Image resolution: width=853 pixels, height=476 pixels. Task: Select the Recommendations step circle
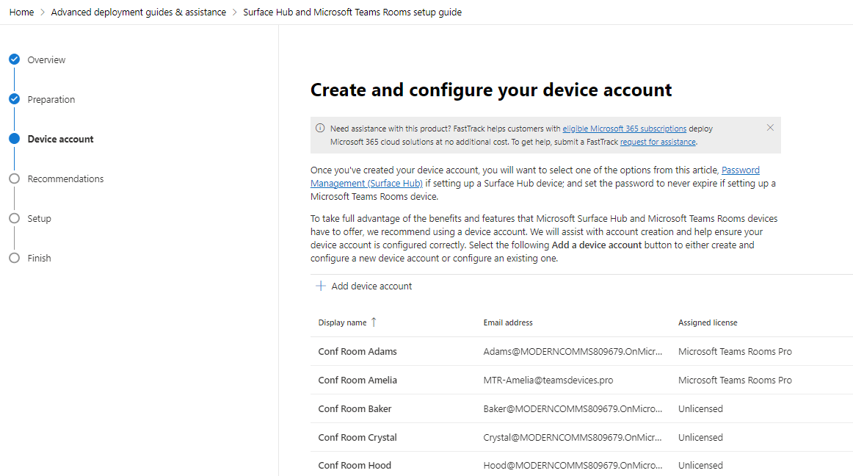(14, 178)
